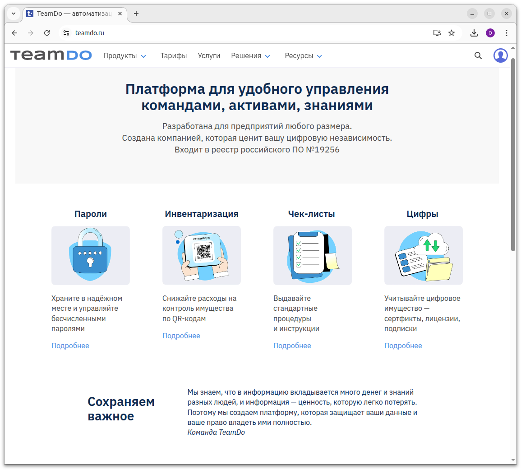Open tab search dropdown arrow
Screen dimensions: 521x470
click(x=14, y=14)
